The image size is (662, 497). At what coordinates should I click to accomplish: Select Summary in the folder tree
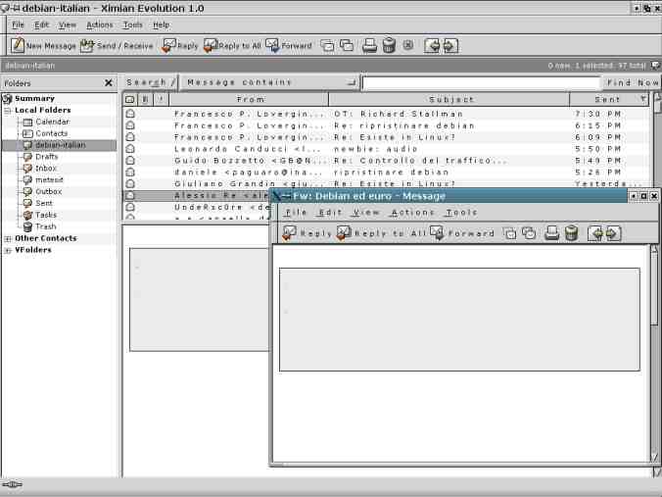34,98
